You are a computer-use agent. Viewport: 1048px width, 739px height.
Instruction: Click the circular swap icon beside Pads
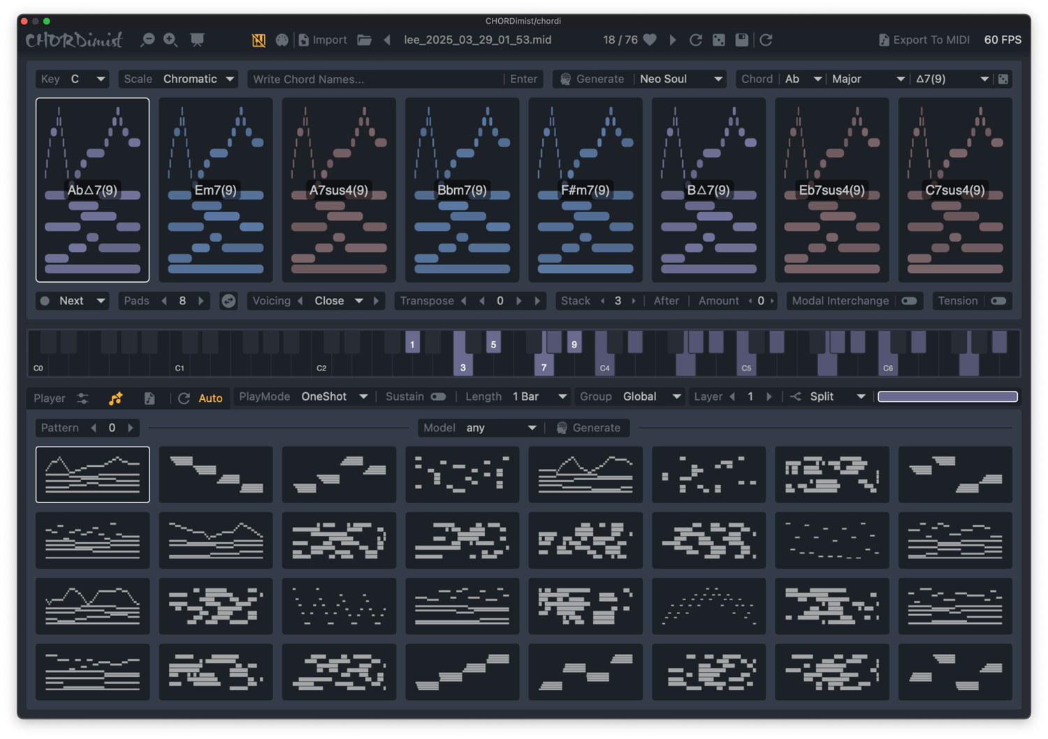pos(228,301)
